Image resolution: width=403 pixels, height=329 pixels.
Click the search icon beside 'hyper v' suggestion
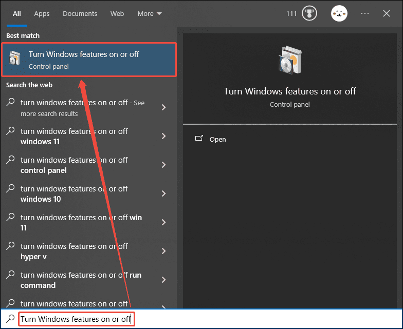coord(10,245)
